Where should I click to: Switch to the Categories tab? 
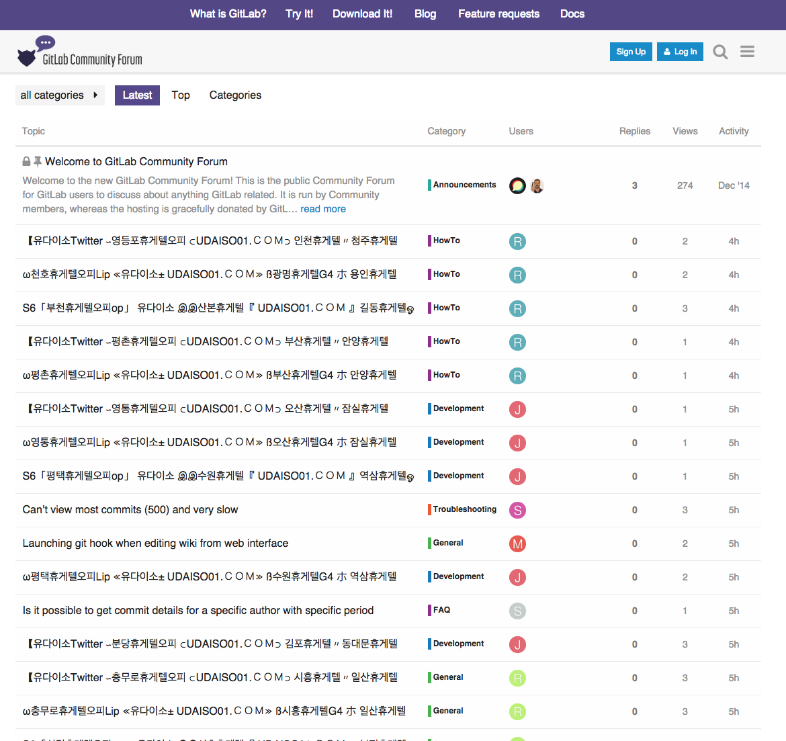[235, 95]
